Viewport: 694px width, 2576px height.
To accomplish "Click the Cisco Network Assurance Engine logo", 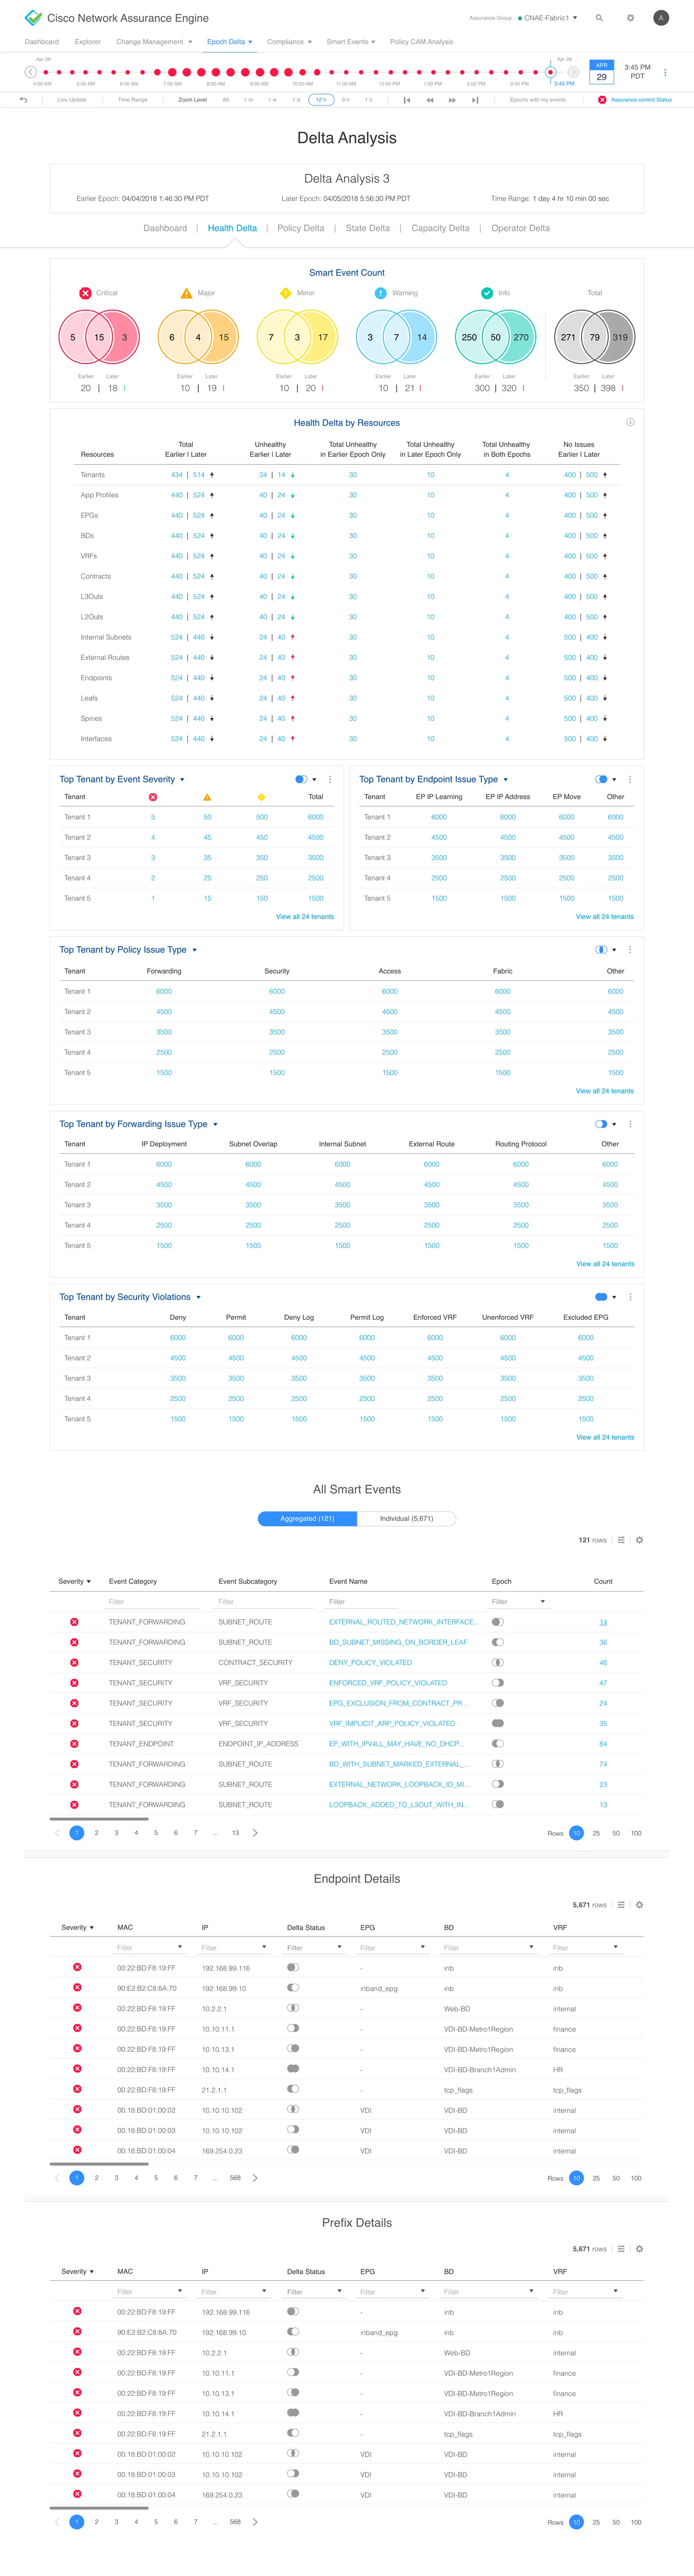I will tap(33, 18).
